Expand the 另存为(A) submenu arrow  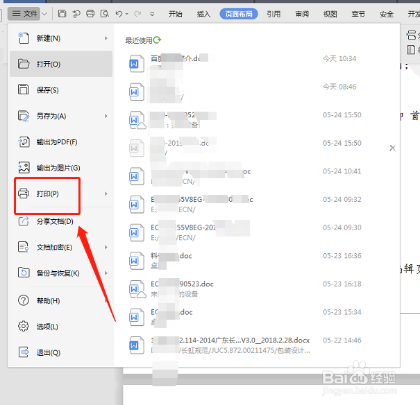[x=106, y=116]
